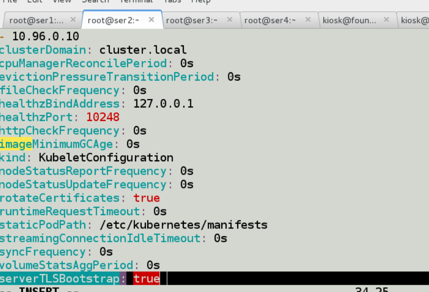Click the staticPodPath key
Screen dimensions: 429x292
(43, 225)
